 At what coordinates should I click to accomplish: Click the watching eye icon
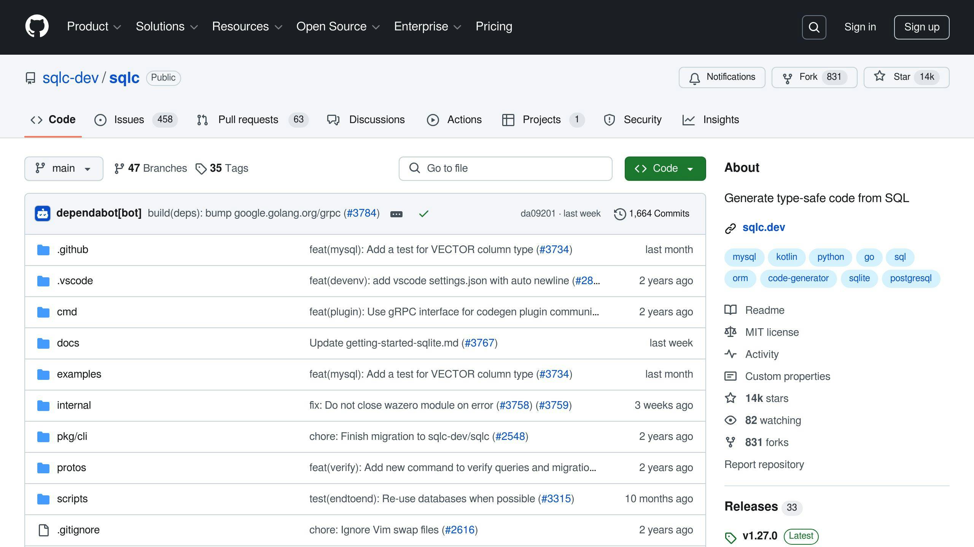click(x=730, y=420)
